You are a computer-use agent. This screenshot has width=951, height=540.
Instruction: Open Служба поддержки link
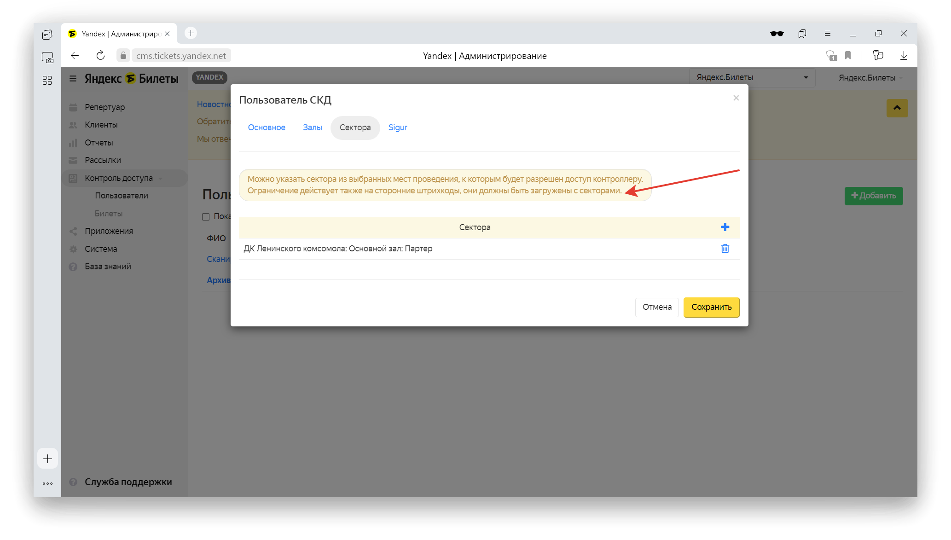pos(128,482)
